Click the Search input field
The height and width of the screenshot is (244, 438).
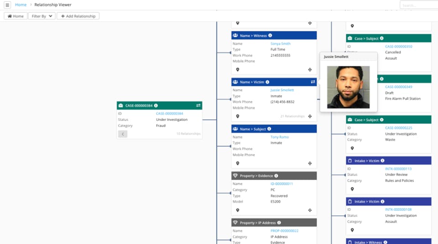(x=418, y=5)
